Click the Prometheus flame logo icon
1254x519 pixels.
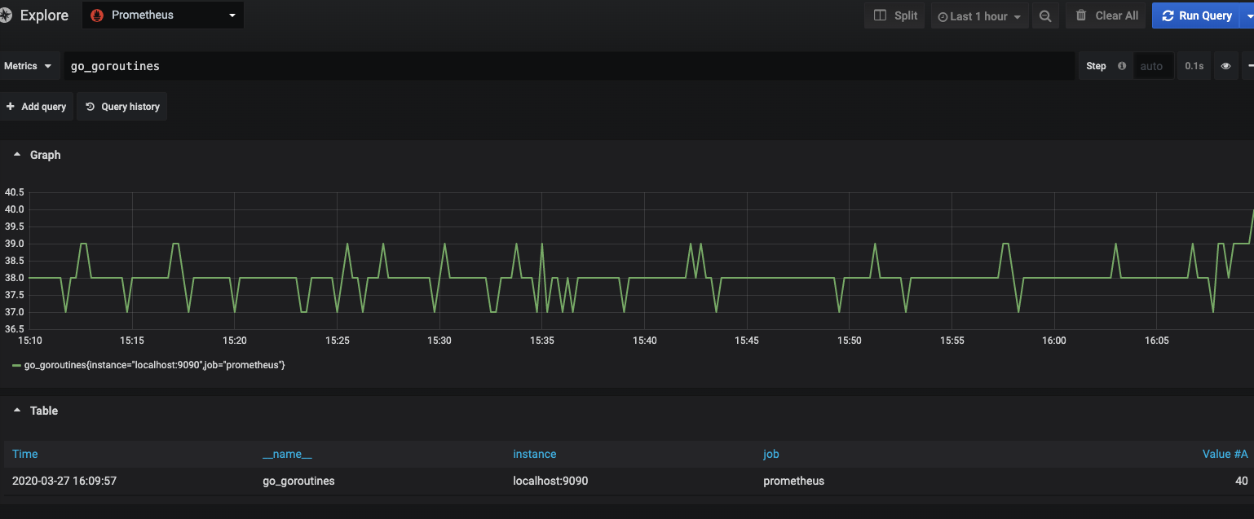tap(97, 15)
